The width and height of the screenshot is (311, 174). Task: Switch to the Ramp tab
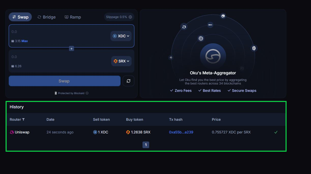[x=73, y=17]
